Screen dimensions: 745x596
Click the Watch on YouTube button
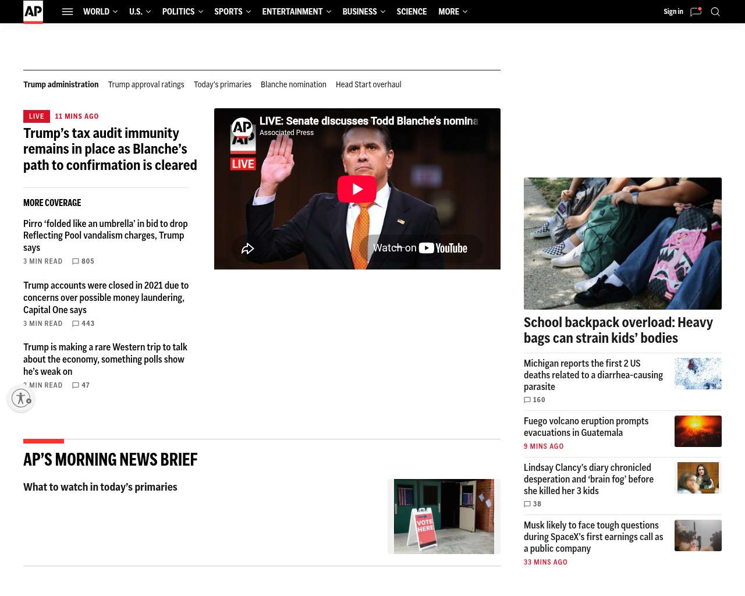420,248
